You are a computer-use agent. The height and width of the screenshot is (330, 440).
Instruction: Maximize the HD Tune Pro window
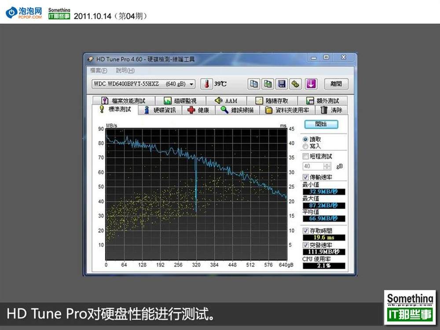(326, 58)
